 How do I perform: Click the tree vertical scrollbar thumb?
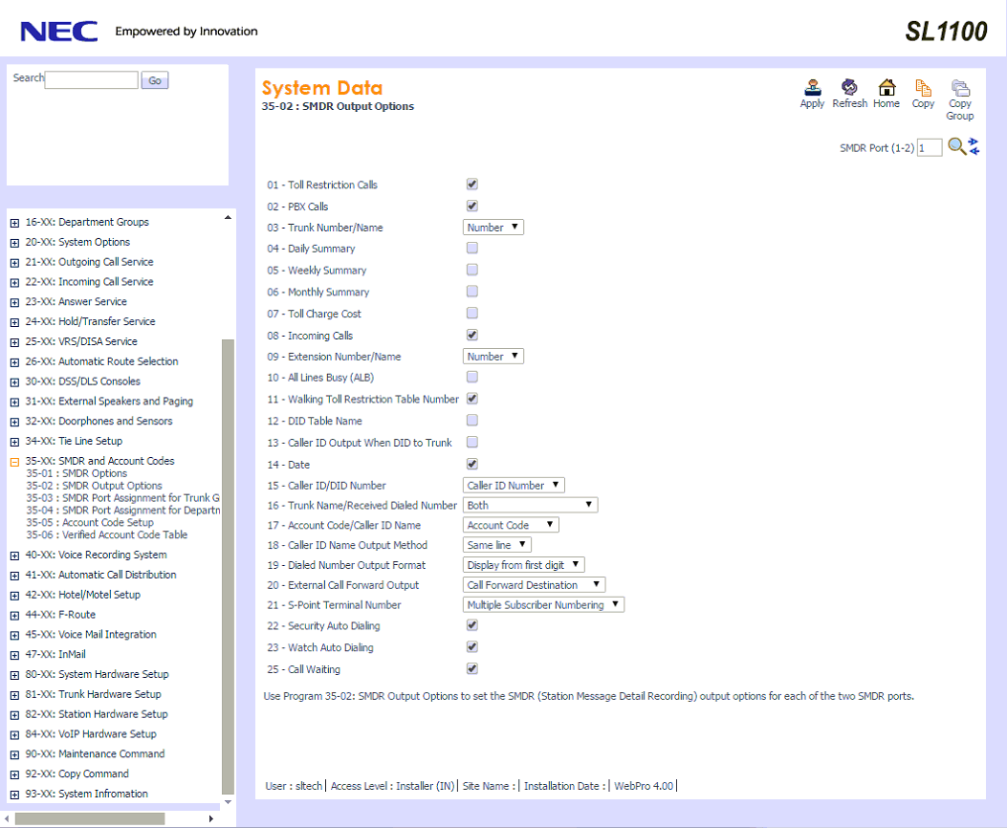[x=228, y=567]
